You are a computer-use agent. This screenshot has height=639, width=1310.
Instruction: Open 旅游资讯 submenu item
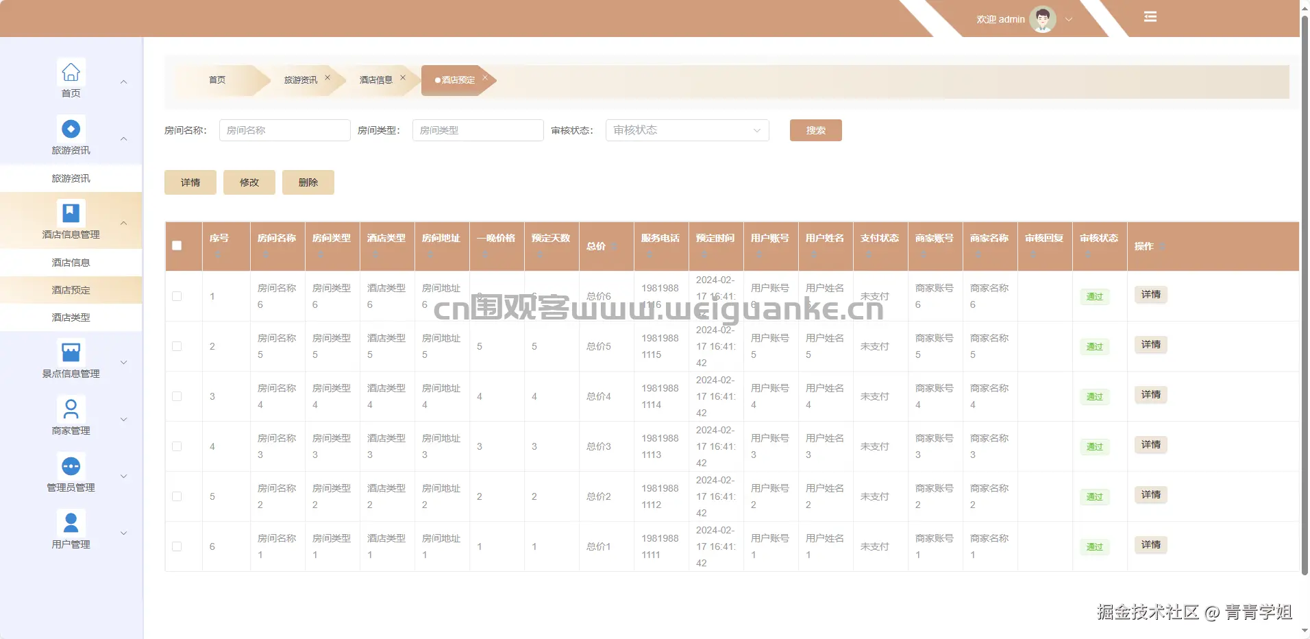pos(71,178)
